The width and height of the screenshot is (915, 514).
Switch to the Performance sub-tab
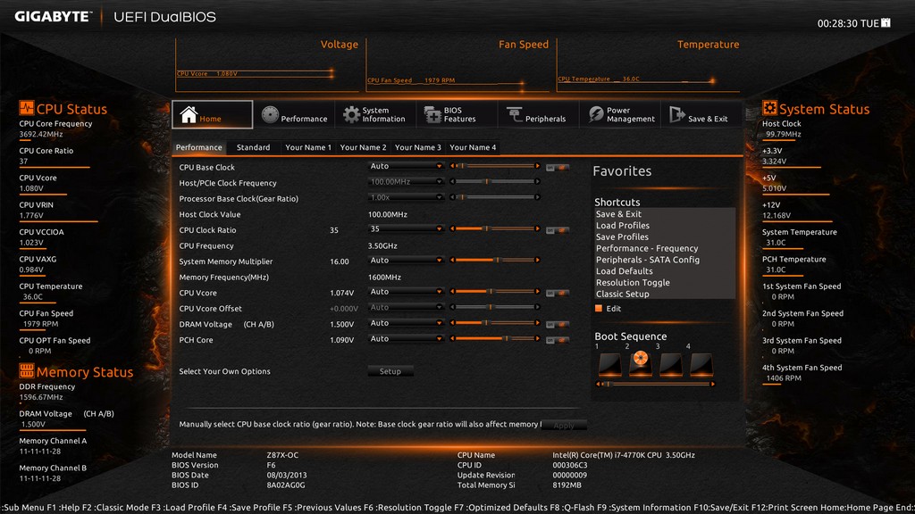(x=199, y=147)
